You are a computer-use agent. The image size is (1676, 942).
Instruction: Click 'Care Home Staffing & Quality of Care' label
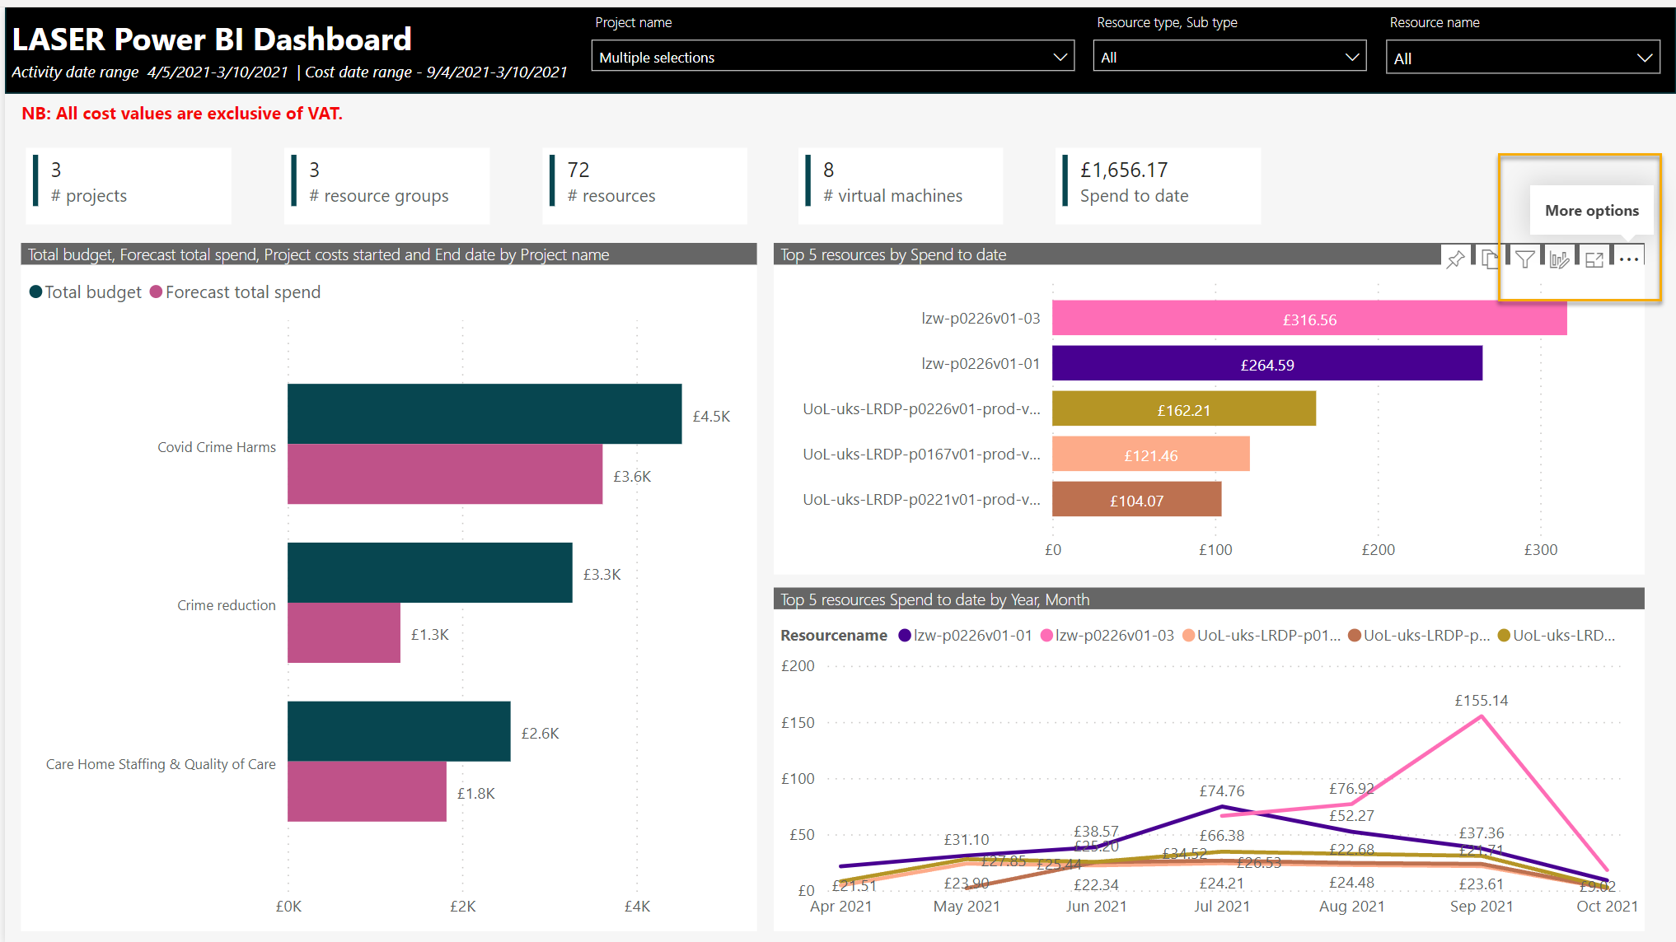click(x=161, y=764)
